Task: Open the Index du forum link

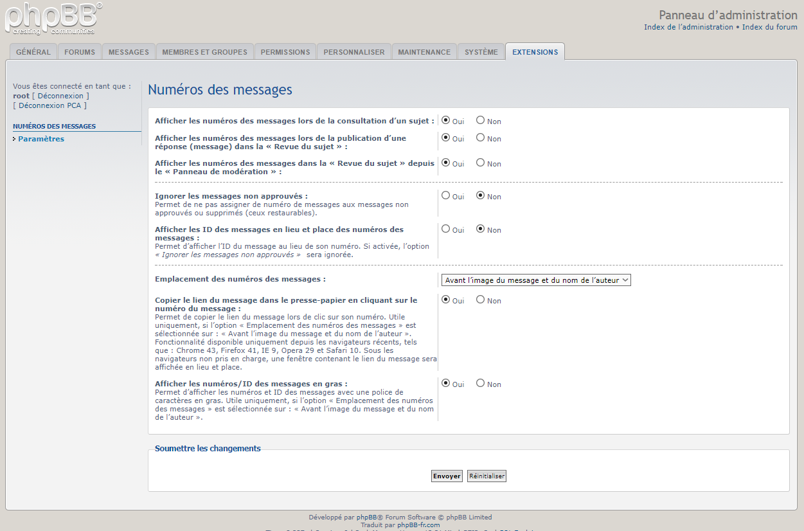Action: point(769,27)
